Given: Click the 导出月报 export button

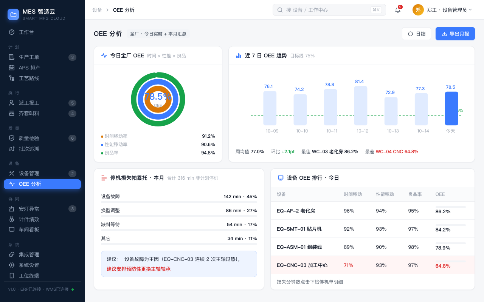Looking at the screenshot, I should (x=455, y=34).
